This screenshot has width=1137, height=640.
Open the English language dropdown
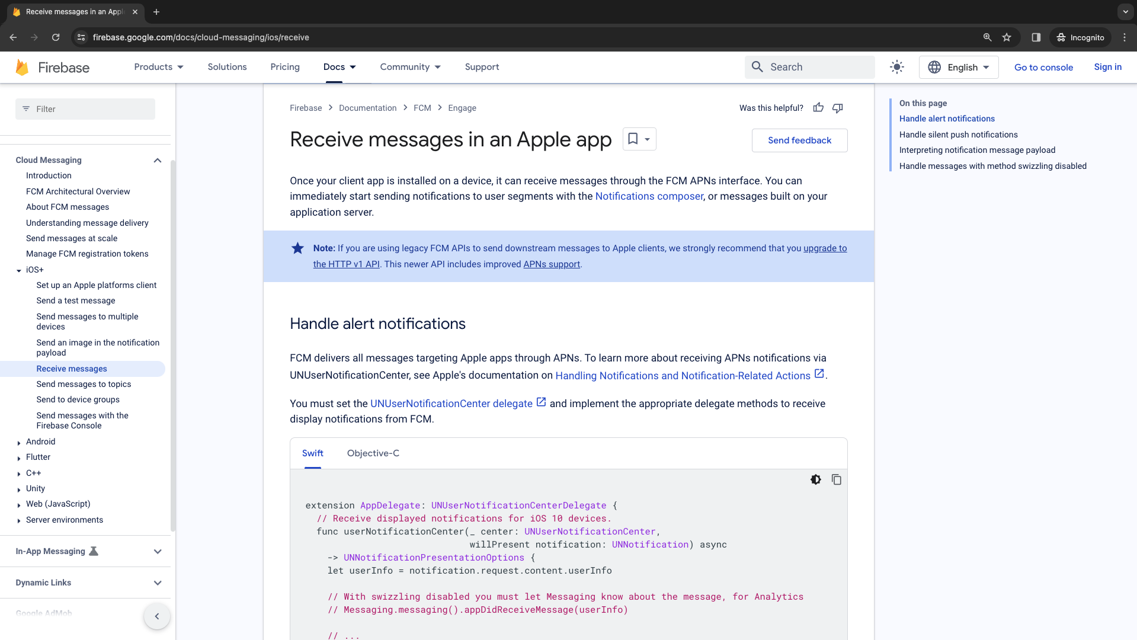[958, 67]
